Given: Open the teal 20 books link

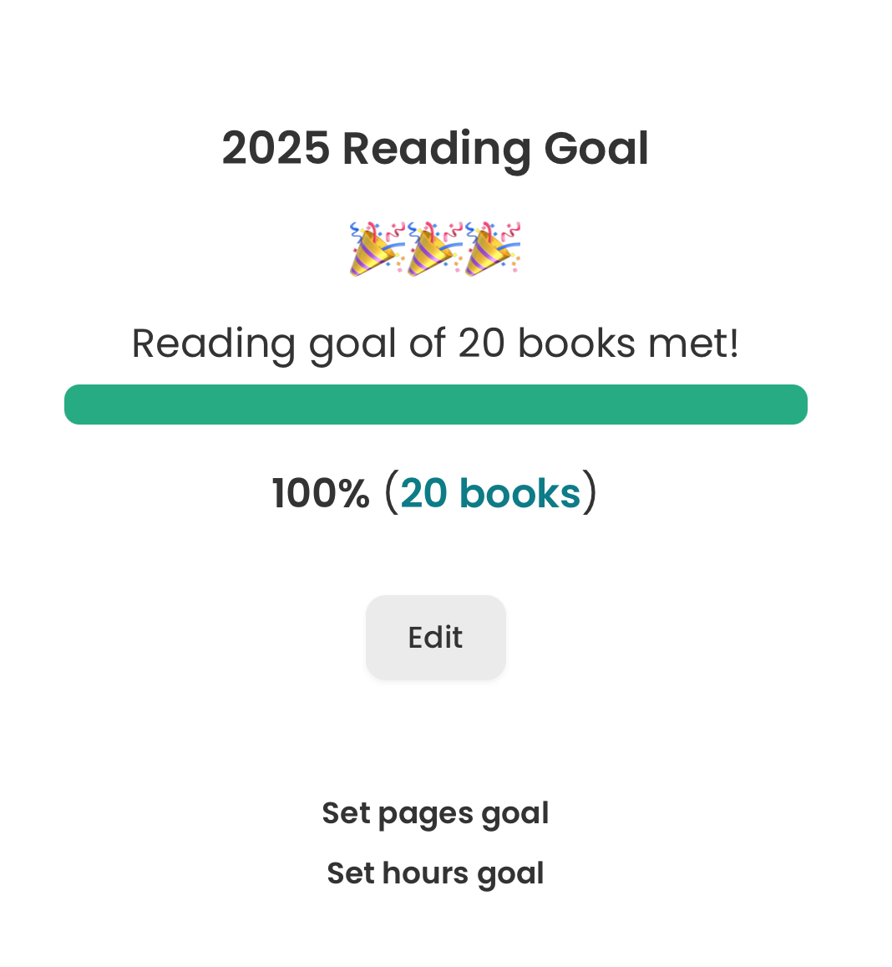Looking at the screenshot, I should 490,493.
